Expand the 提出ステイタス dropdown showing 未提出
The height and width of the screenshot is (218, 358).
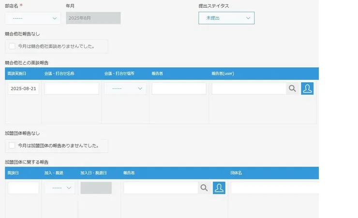(x=226, y=18)
